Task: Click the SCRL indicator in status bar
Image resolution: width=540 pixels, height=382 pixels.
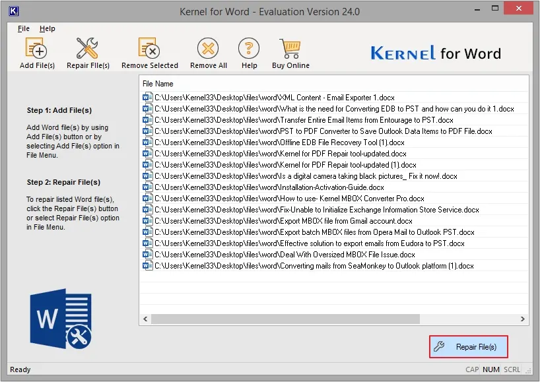Action: (x=512, y=369)
